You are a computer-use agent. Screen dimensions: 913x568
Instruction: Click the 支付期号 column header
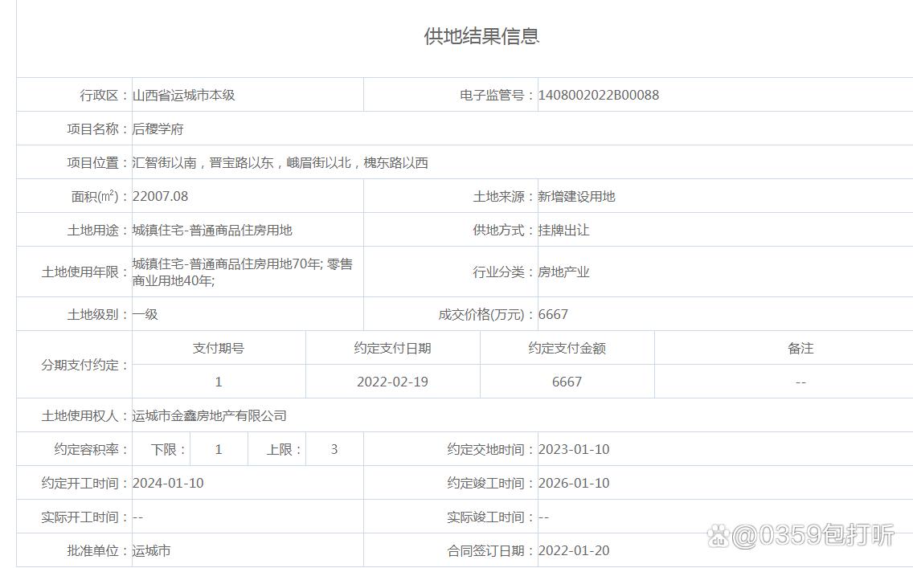click(x=219, y=348)
